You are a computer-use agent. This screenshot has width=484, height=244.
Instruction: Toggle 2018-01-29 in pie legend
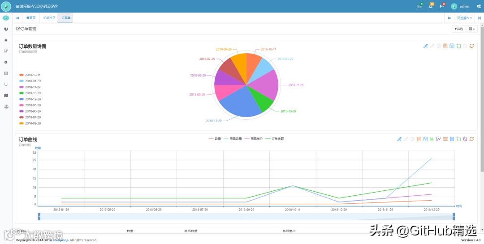pyautogui.click(x=30, y=81)
